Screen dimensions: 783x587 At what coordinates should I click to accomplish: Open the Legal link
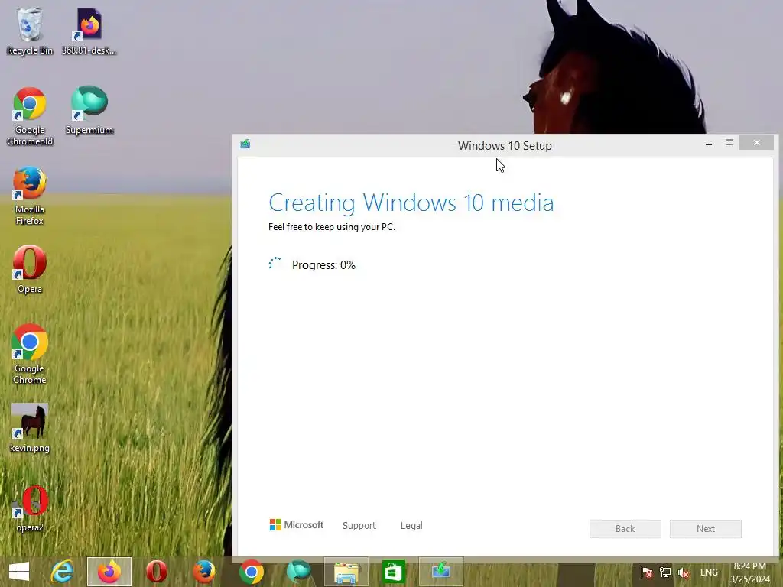click(411, 526)
